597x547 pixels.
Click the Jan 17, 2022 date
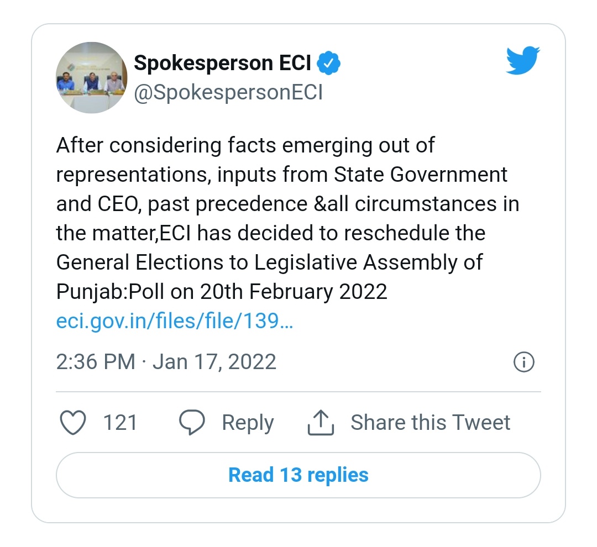214,361
